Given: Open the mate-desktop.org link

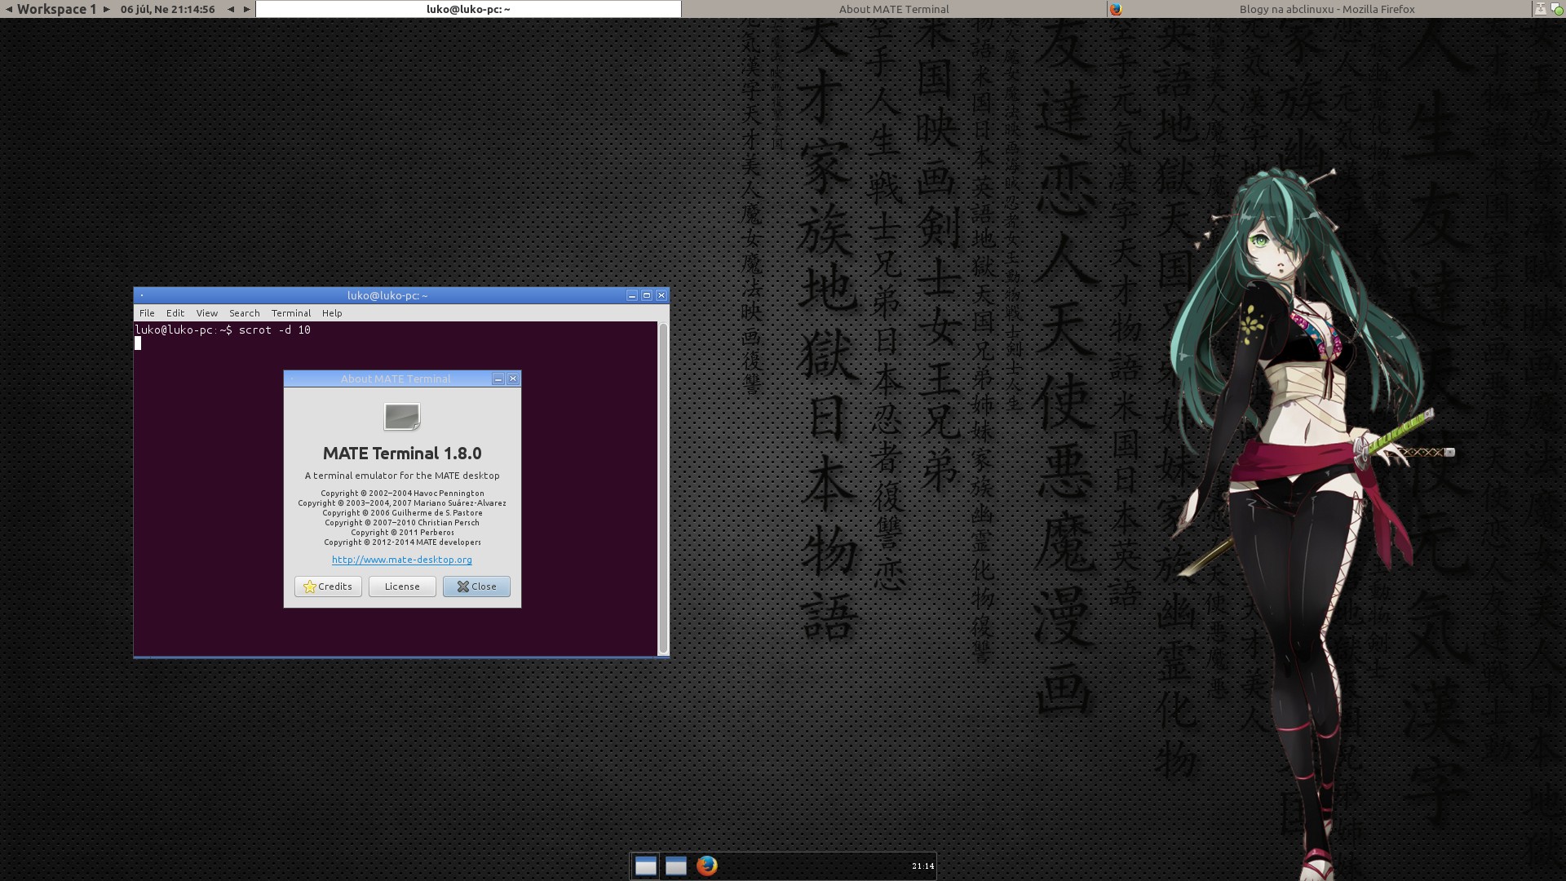Looking at the screenshot, I should point(402,560).
